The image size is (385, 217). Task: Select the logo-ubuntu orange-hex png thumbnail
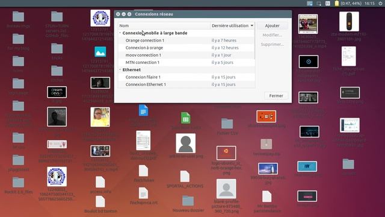coord(226,153)
